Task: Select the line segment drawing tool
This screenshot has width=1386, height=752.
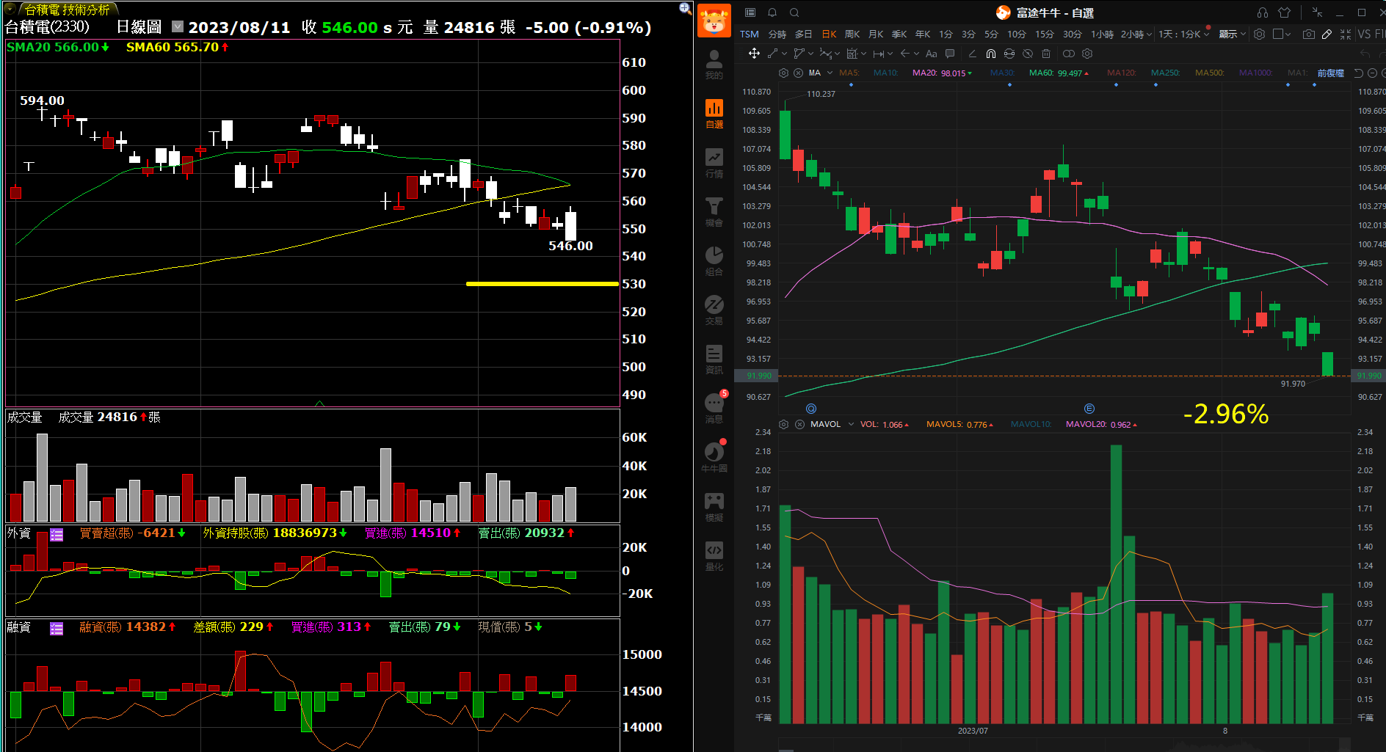Action: tap(772, 54)
